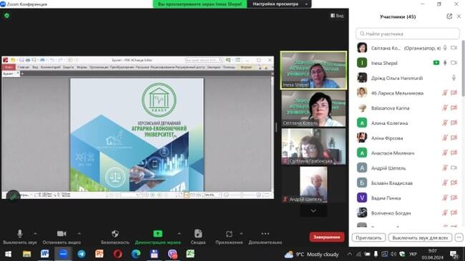Open the Вид view menu

[x=337, y=16]
